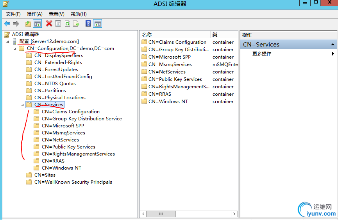Toggle the show/hide action pane button

pos(97,24)
